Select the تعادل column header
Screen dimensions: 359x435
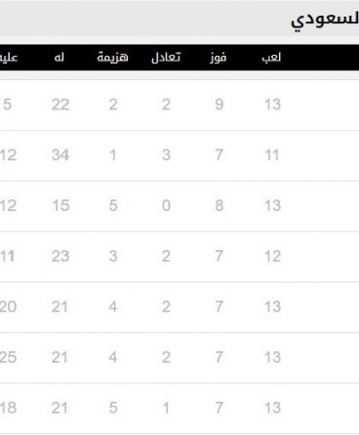pyautogui.click(x=166, y=58)
